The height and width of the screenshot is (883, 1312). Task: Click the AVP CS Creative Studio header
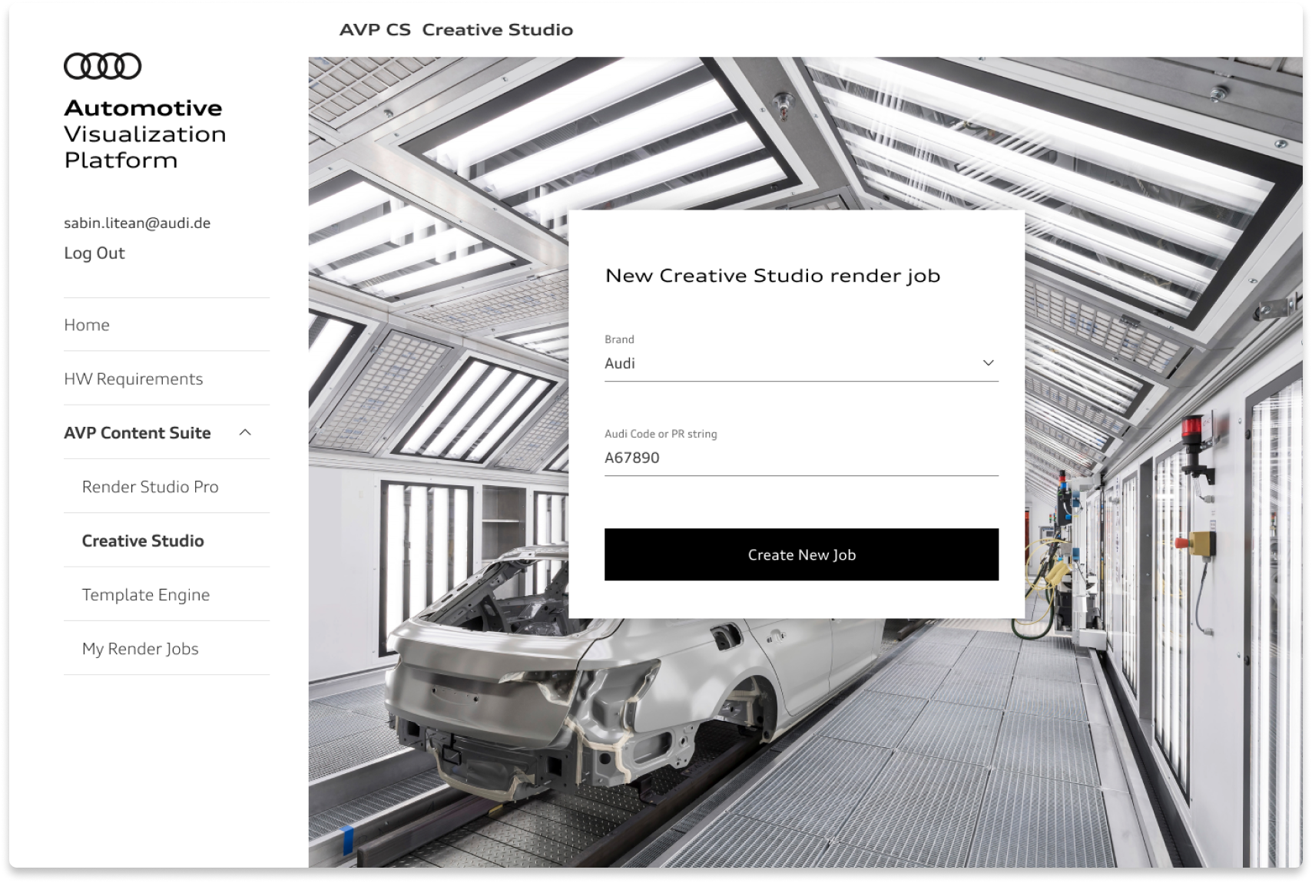[456, 30]
